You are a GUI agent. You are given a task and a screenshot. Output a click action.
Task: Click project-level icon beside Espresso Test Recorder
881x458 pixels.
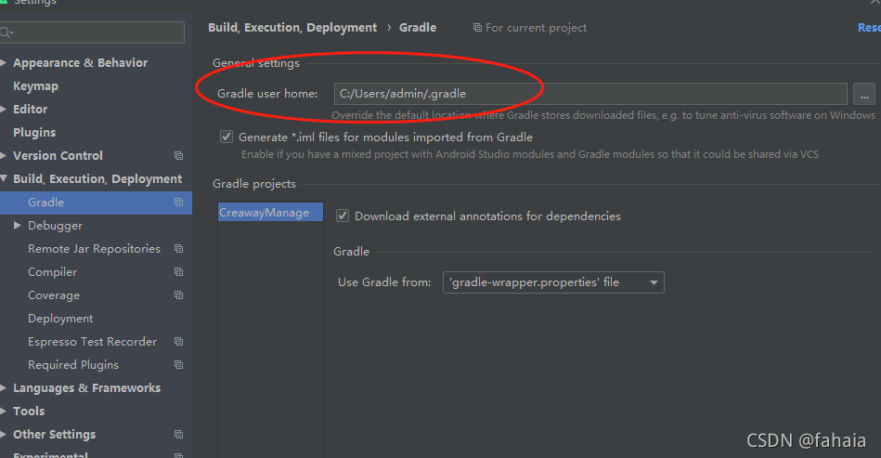pyautogui.click(x=178, y=342)
